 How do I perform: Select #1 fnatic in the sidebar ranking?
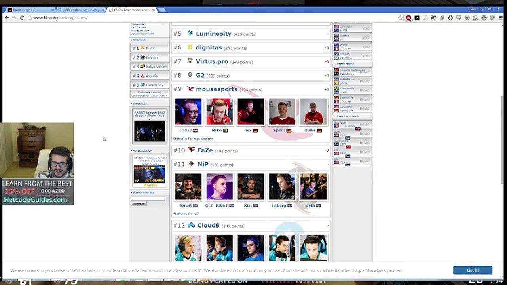coord(150,48)
